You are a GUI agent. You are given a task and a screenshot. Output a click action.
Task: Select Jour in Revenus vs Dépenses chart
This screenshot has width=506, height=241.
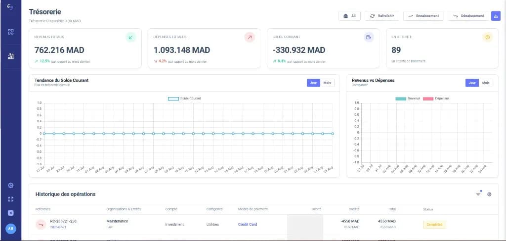[x=472, y=83]
